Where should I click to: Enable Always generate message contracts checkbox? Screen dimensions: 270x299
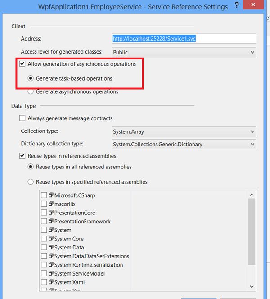(22, 118)
